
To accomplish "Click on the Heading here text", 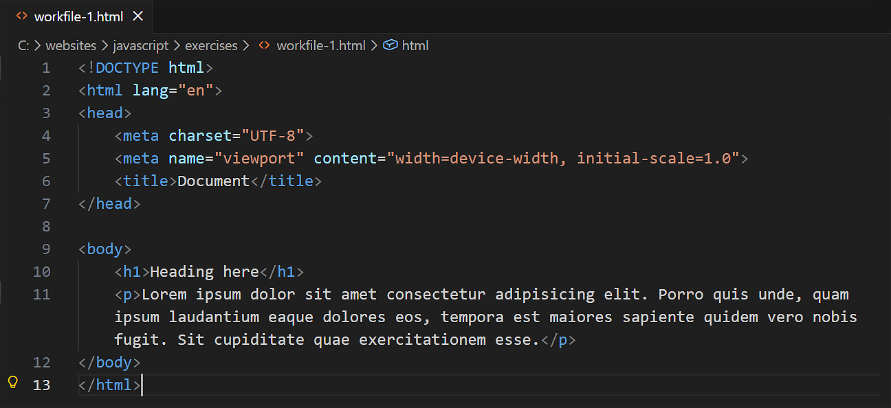I will click(x=204, y=272).
